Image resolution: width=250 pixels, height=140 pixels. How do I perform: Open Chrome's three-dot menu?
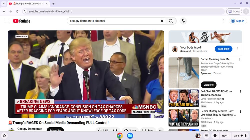click(246, 11)
